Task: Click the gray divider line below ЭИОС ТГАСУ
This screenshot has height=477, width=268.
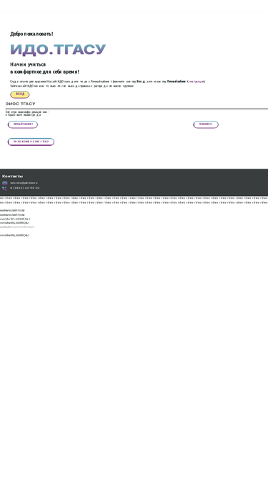Action: click(x=137, y=109)
